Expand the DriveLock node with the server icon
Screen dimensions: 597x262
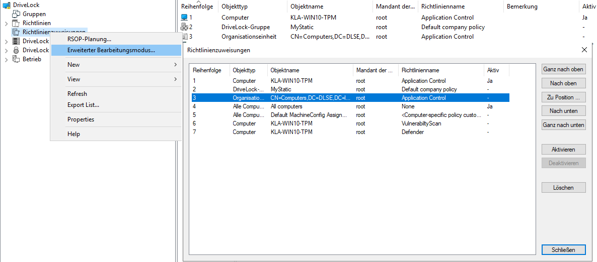click(7, 41)
